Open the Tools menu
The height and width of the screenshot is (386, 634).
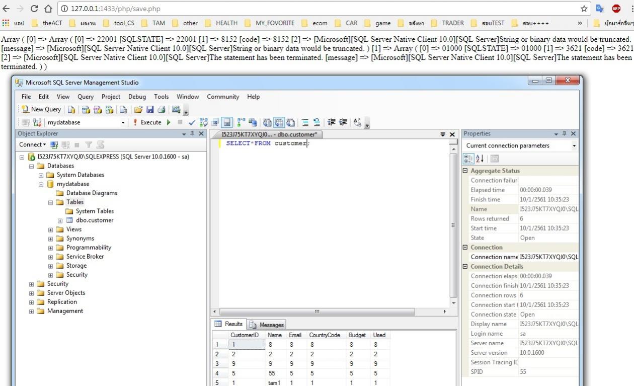(x=162, y=97)
